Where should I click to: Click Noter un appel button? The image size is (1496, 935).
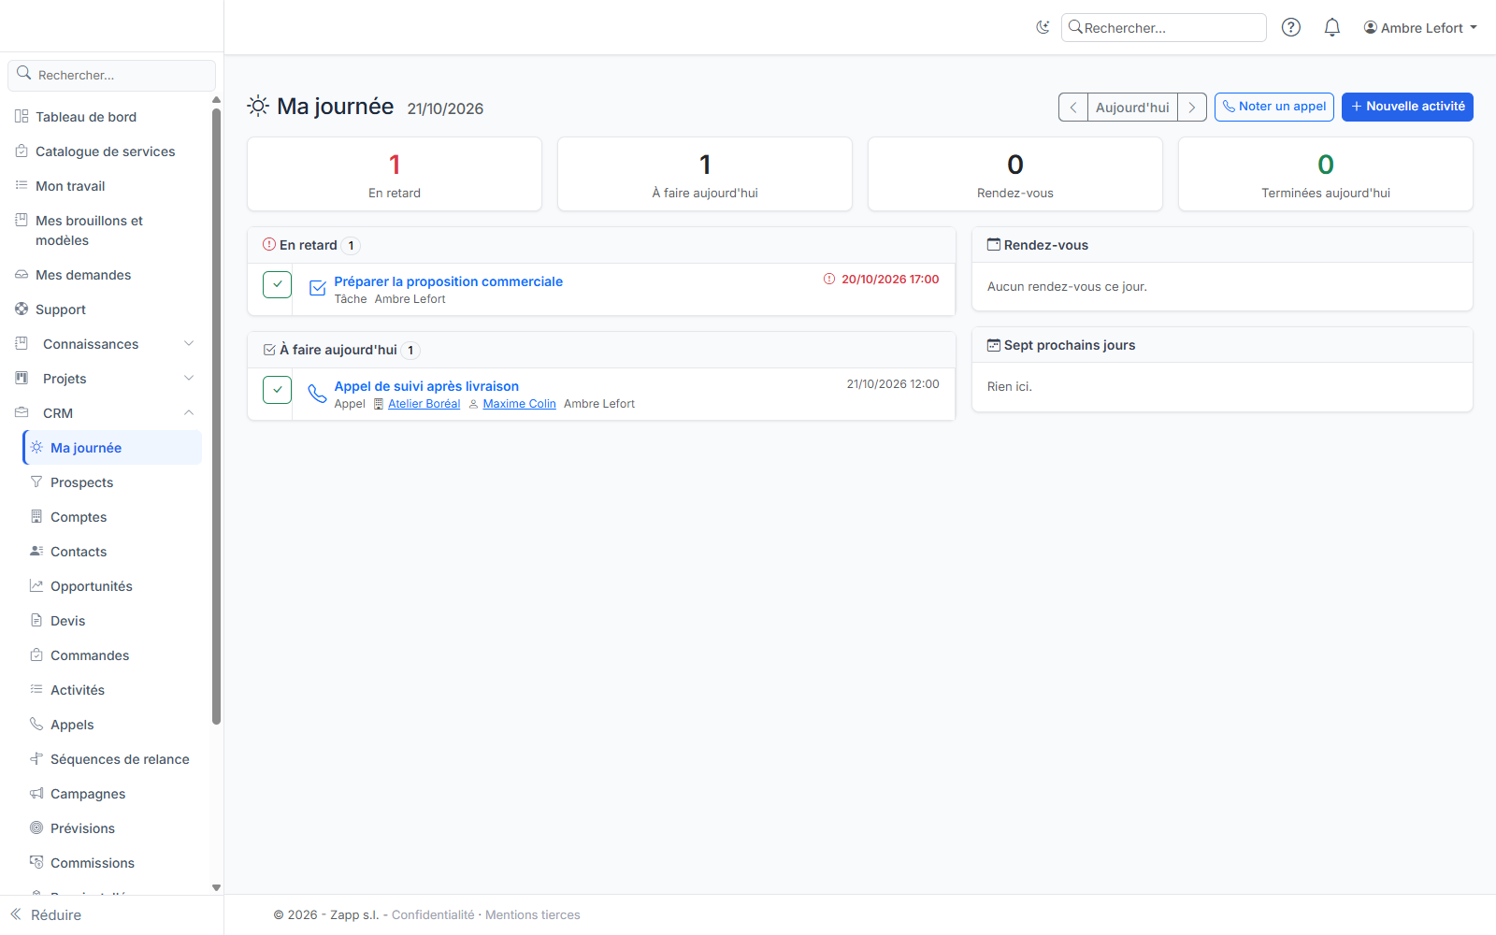[1274, 107]
